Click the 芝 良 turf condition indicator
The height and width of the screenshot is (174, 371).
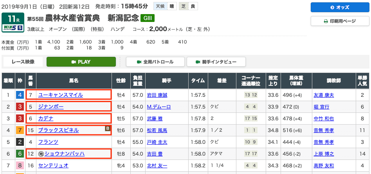click(x=188, y=6)
